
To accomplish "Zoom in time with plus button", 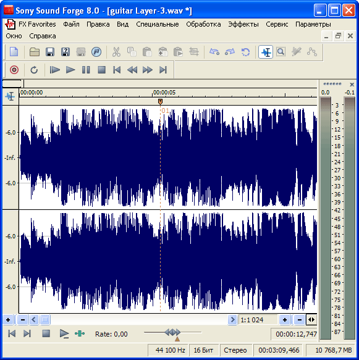I will tap(285, 320).
